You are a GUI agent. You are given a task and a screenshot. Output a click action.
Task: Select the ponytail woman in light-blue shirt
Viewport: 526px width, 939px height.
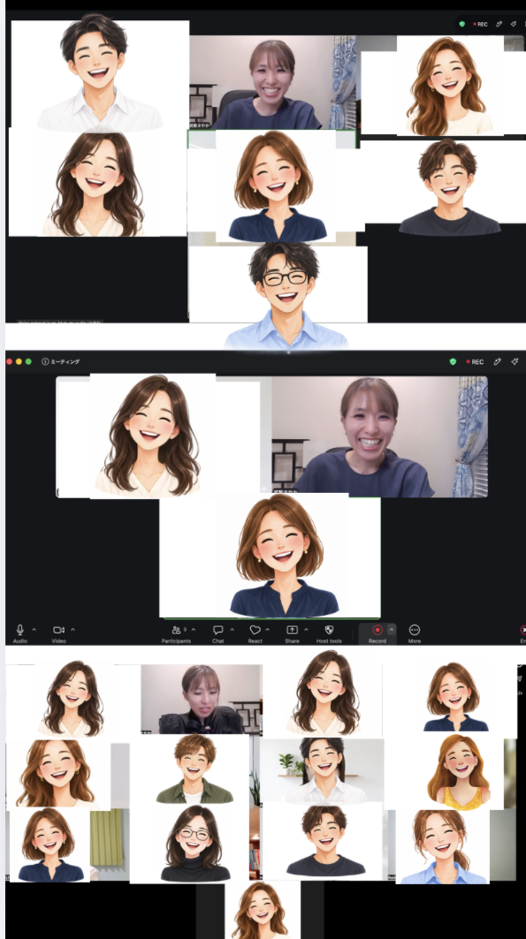pyautogui.click(x=442, y=845)
